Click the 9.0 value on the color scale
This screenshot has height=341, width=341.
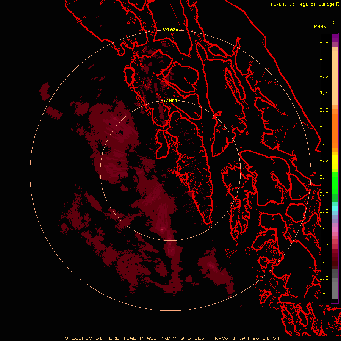(x=324, y=59)
